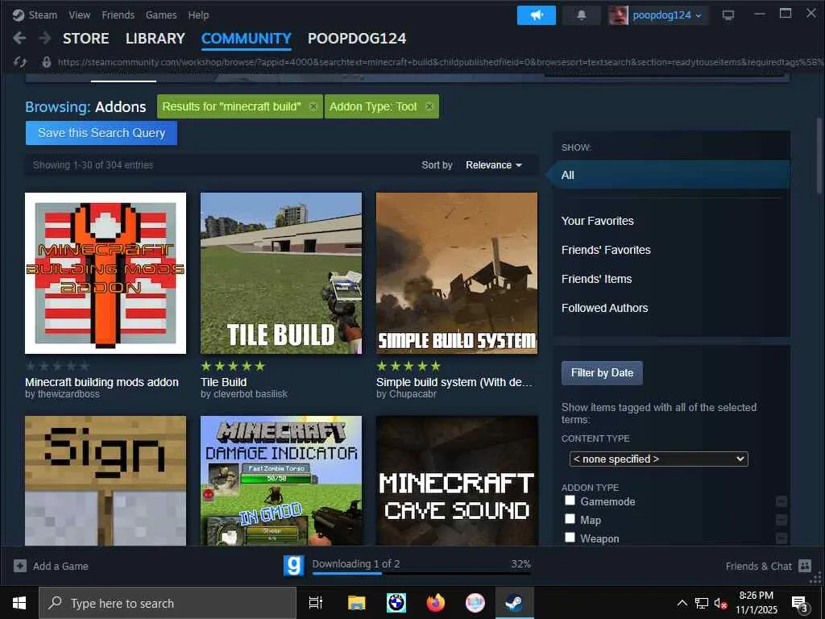Go forward with the right arrow
Screen dimensions: 825x619
pos(45,38)
